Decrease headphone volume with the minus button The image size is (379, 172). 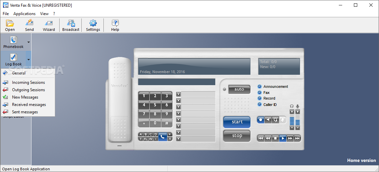(x=292, y=128)
